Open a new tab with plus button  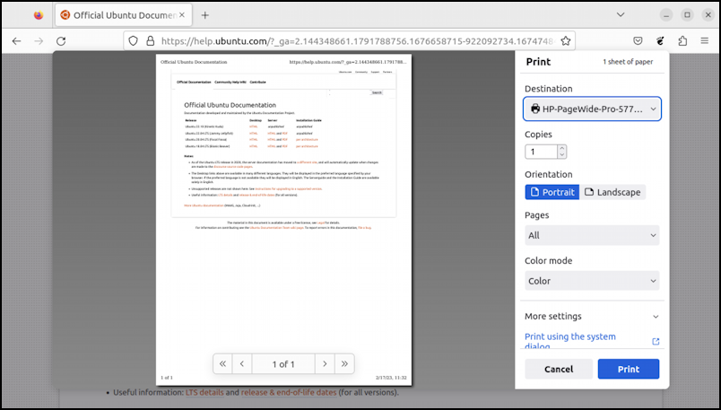click(204, 15)
